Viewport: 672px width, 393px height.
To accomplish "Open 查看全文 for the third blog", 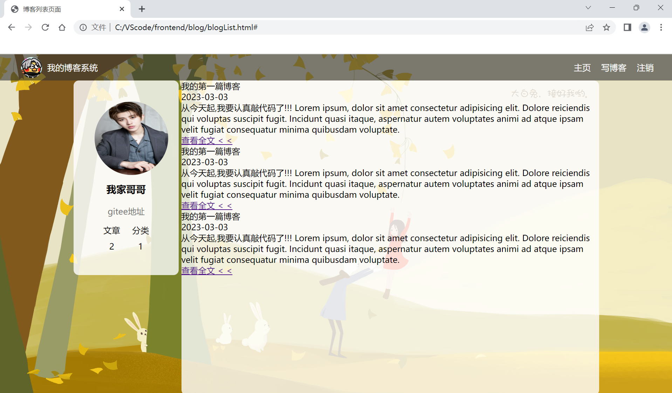I will click(x=207, y=271).
